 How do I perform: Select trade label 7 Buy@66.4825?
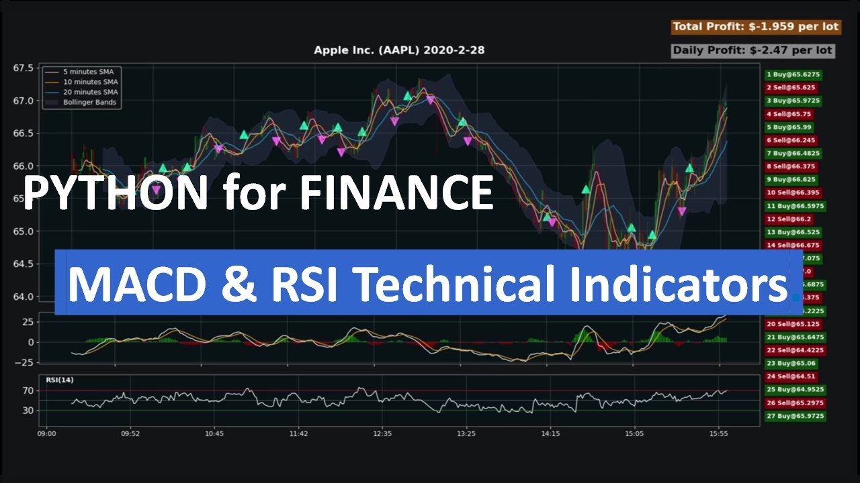click(793, 154)
